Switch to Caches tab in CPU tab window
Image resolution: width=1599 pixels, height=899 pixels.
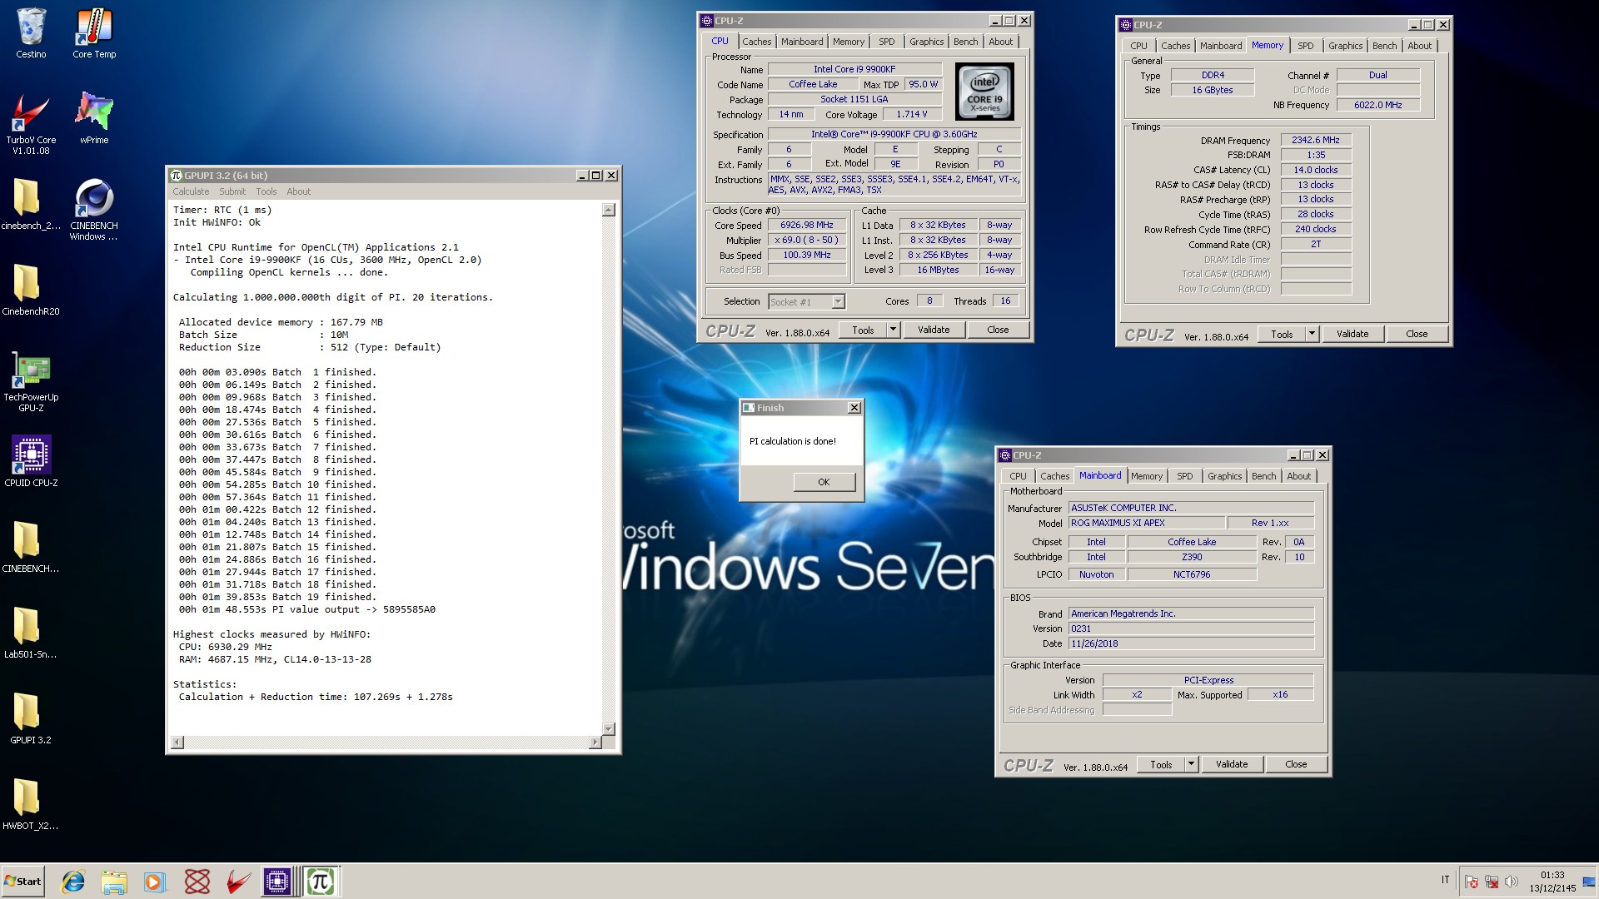(756, 42)
